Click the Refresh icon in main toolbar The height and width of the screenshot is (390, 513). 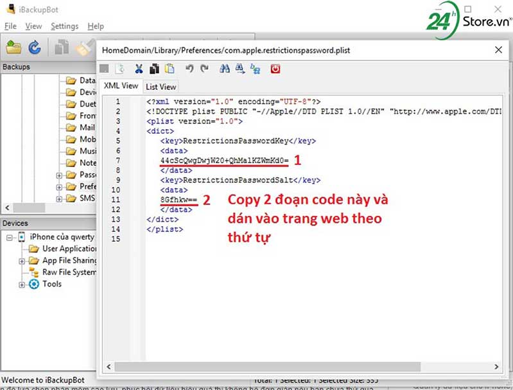coord(35,47)
